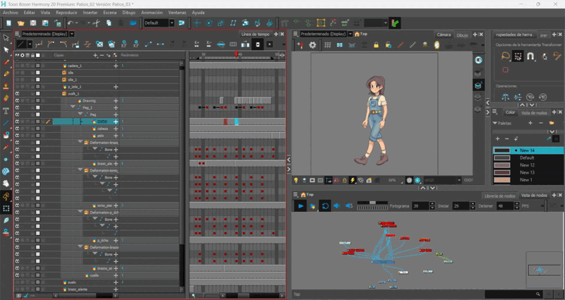Collapse the Paletas section
Image resolution: width=565 pixels, height=300 pixels.
(x=495, y=122)
